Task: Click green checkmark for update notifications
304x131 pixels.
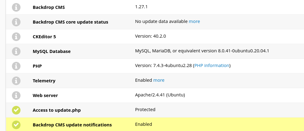Action: pyautogui.click(x=16, y=125)
